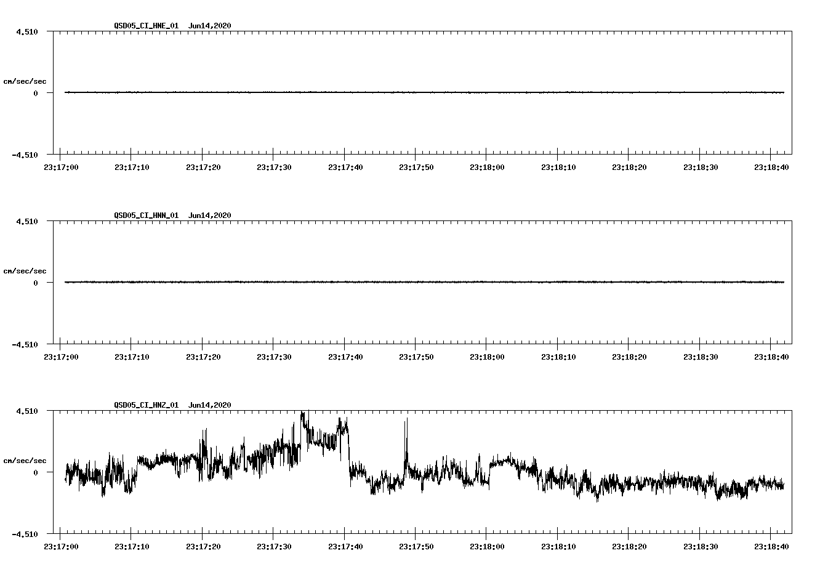Click time label 23:17:10 under HNE plot

[x=131, y=167]
